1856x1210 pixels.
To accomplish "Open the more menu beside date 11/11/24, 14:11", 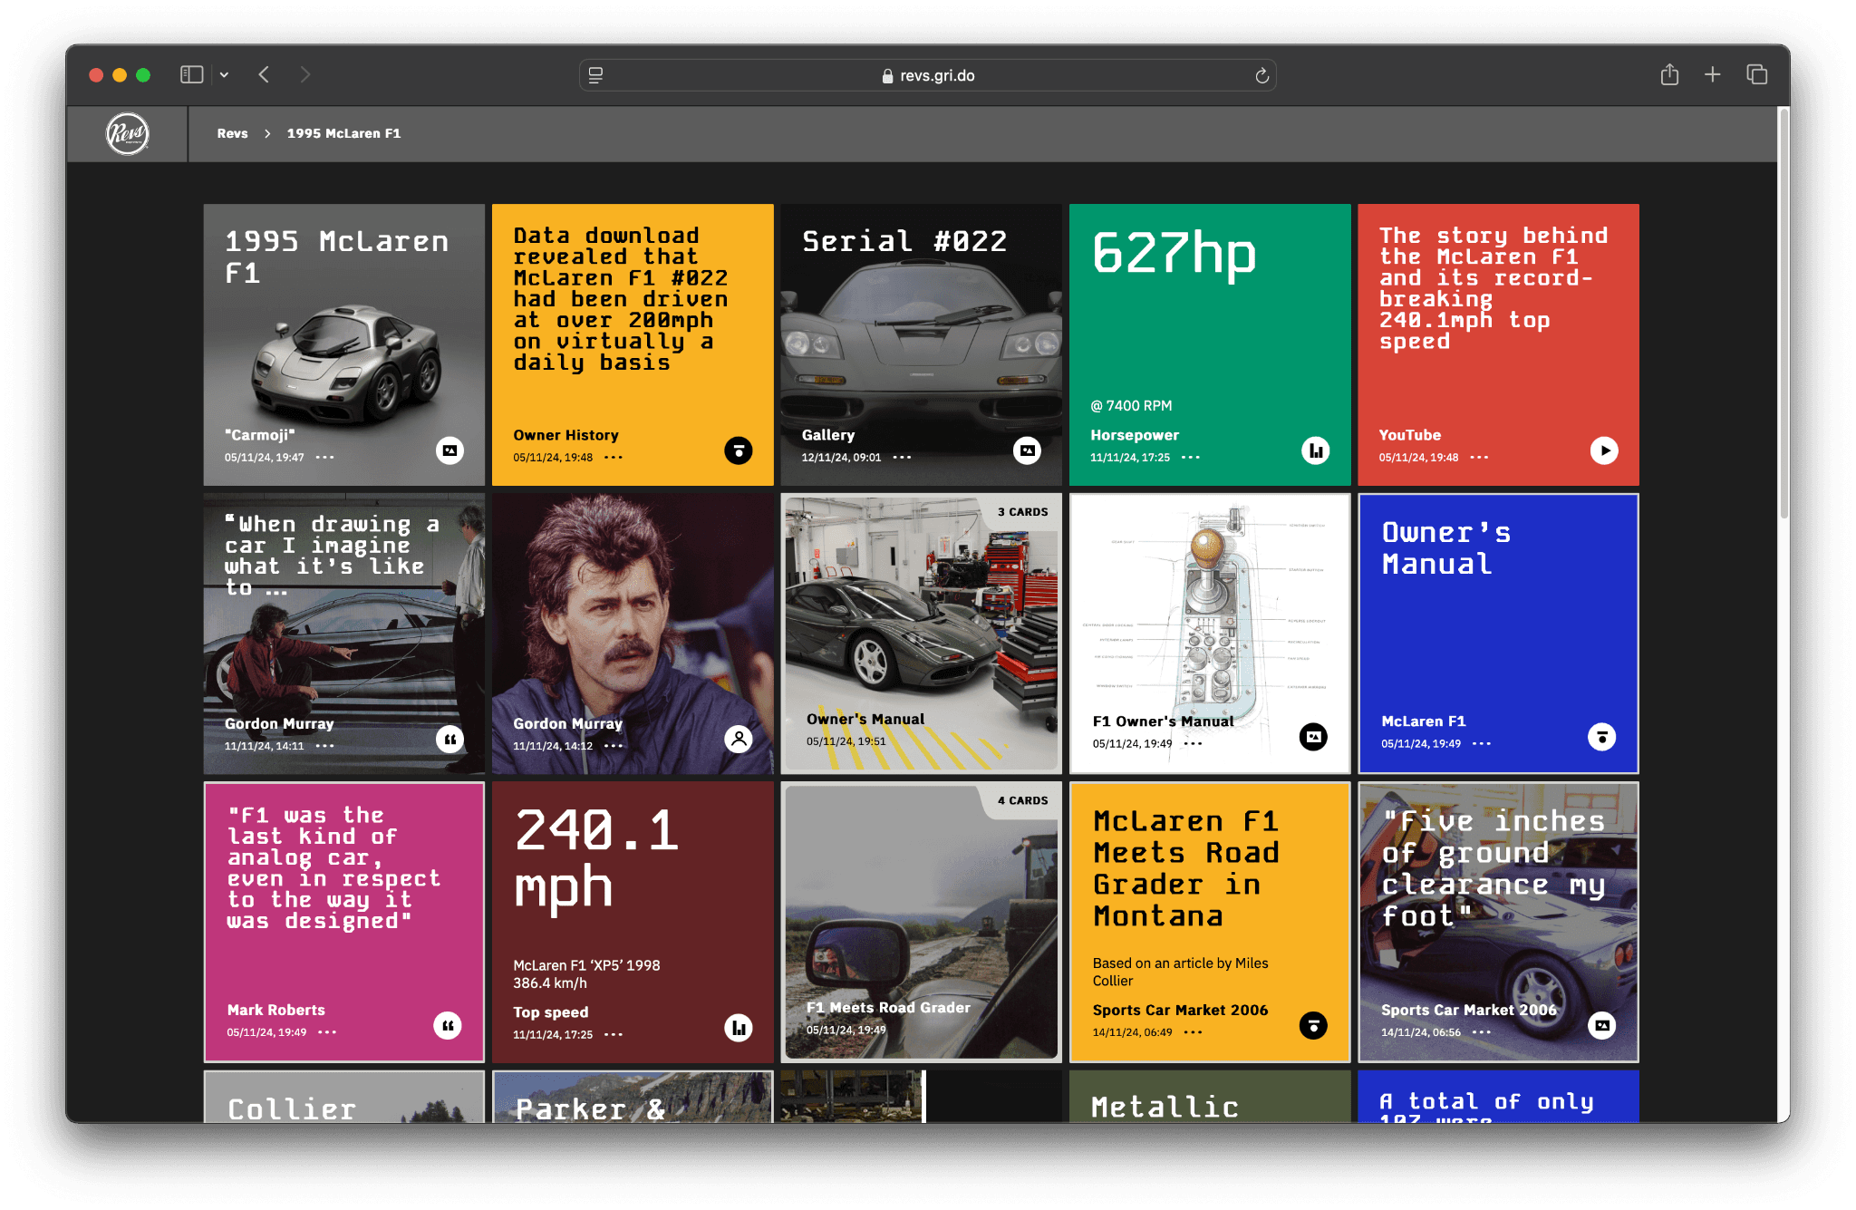I will coord(324,746).
